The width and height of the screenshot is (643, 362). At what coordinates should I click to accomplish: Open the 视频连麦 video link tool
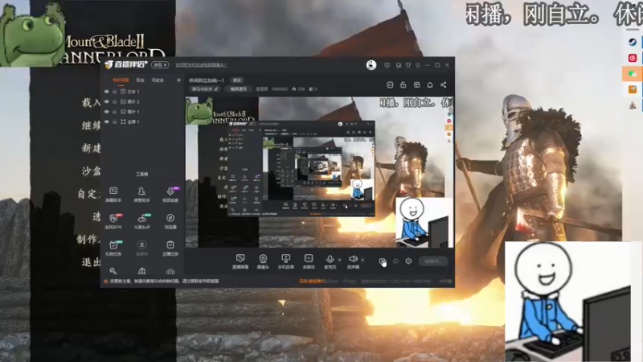tap(170, 194)
